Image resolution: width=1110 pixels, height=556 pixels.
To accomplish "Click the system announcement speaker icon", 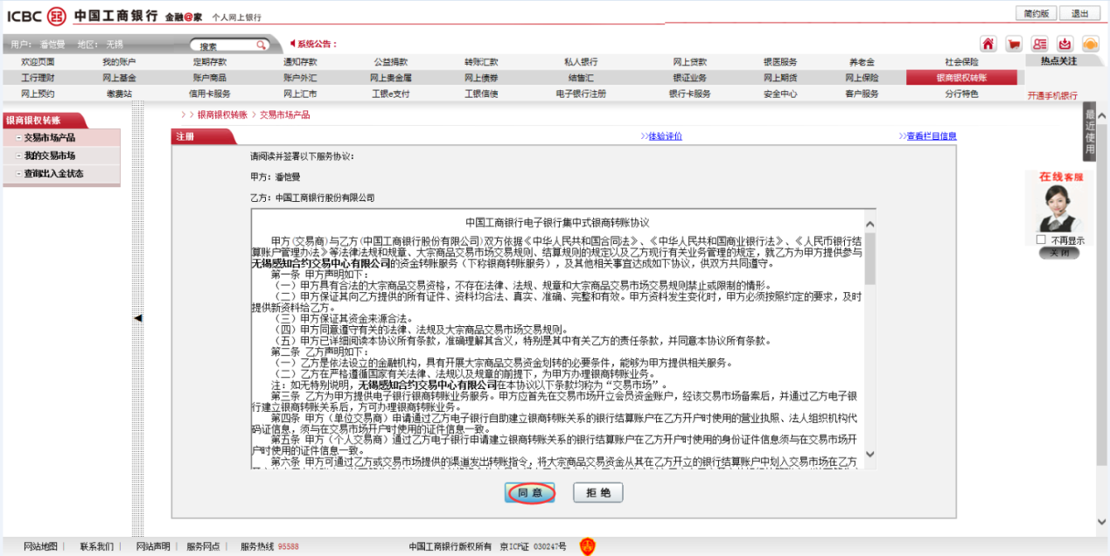I will tap(292, 43).
